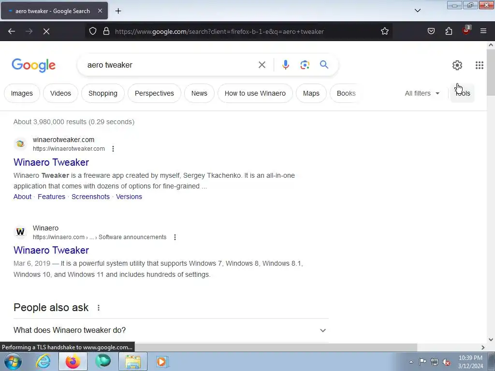Open the All filters dropdown
The image size is (495, 371).
point(422,93)
